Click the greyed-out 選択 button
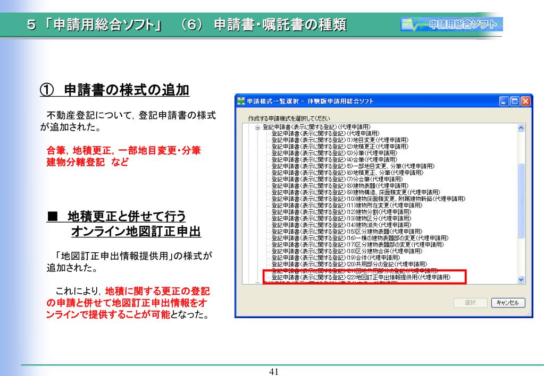This screenshot has width=544, height=376. (x=471, y=303)
